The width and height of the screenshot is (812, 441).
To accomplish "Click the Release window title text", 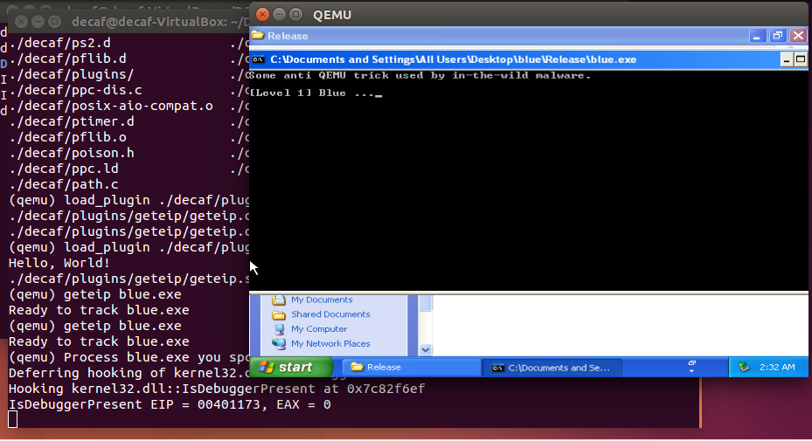I will pyautogui.click(x=288, y=36).
